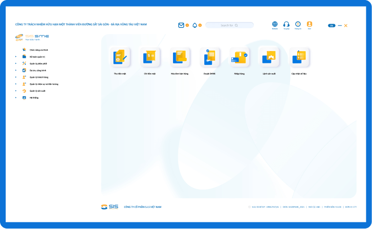Toggle the EN language switch
The width and height of the screenshot is (372, 229).
(x=332, y=26)
